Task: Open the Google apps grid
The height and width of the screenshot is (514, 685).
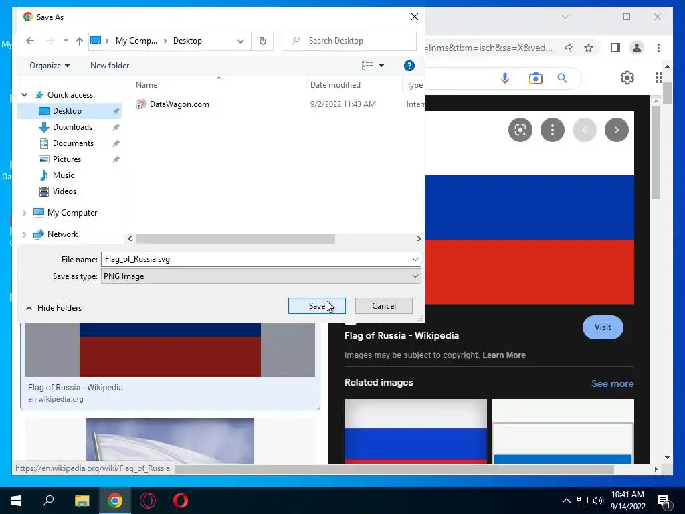Action: pos(659,78)
